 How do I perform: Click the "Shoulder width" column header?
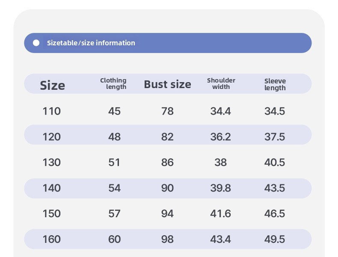coord(221,83)
